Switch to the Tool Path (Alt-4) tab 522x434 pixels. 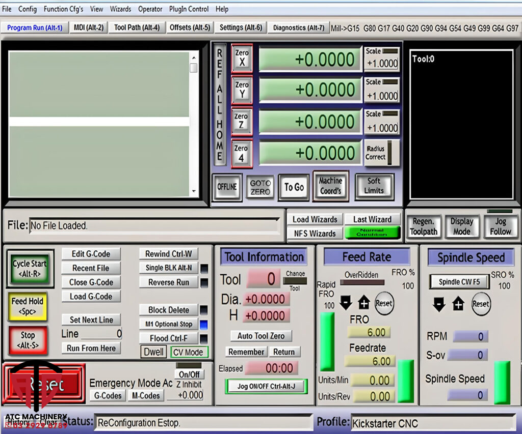click(137, 27)
